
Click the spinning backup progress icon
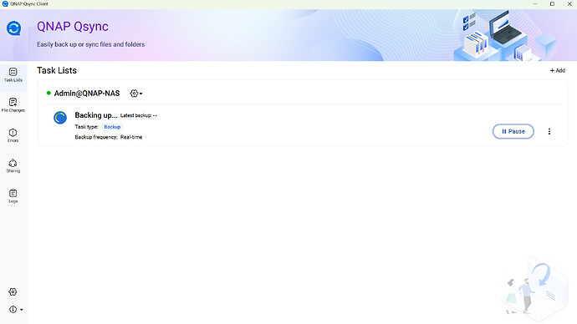[x=60, y=118]
